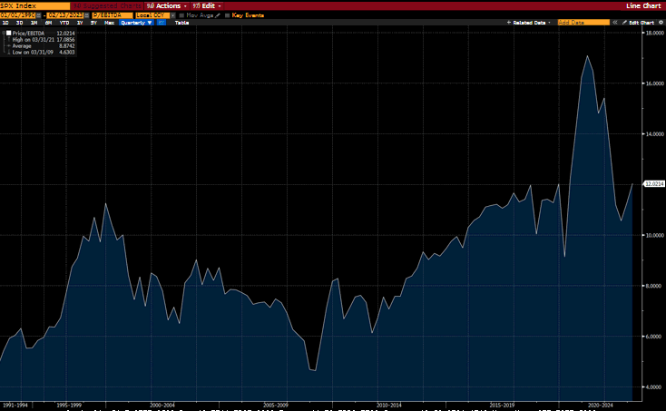Select the 5Y time range

tap(93, 23)
